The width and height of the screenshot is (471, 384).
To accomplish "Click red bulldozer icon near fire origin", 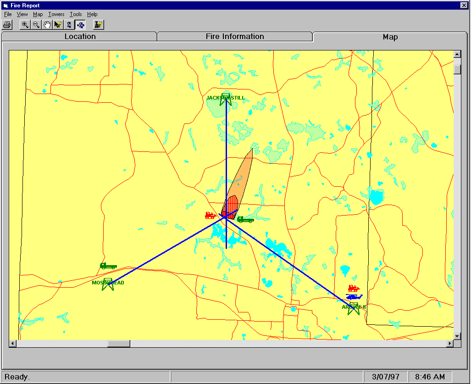I will pyautogui.click(x=211, y=215).
